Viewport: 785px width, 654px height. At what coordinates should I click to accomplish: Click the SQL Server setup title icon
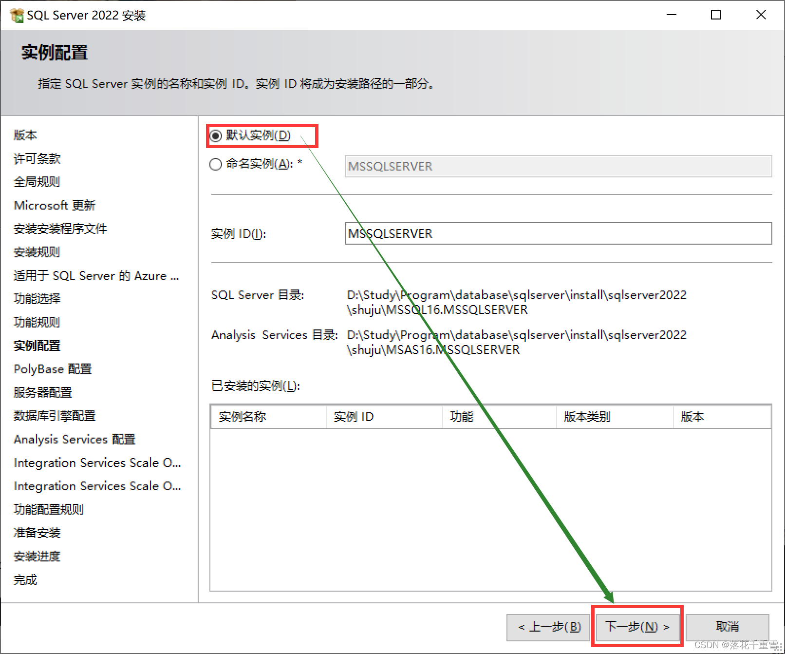pos(17,16)
